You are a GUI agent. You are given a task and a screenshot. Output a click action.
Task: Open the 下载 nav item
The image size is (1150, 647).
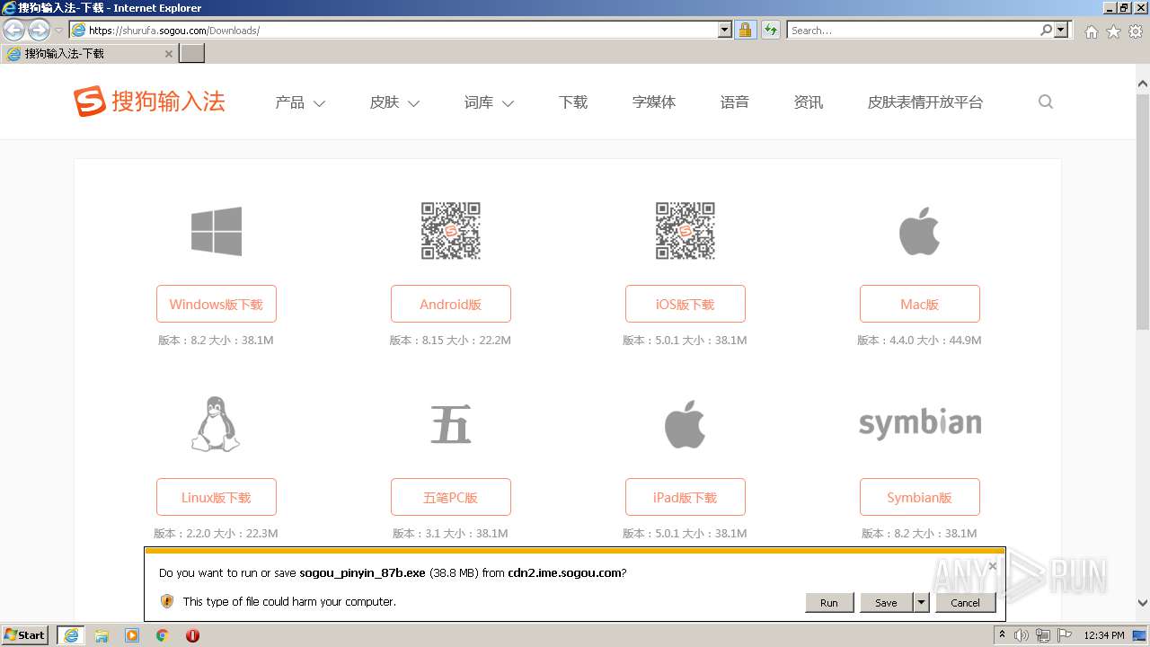573,102
